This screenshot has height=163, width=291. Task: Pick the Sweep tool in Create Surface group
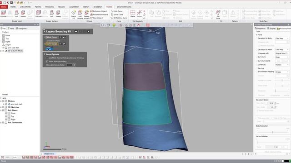pos(58,14)
